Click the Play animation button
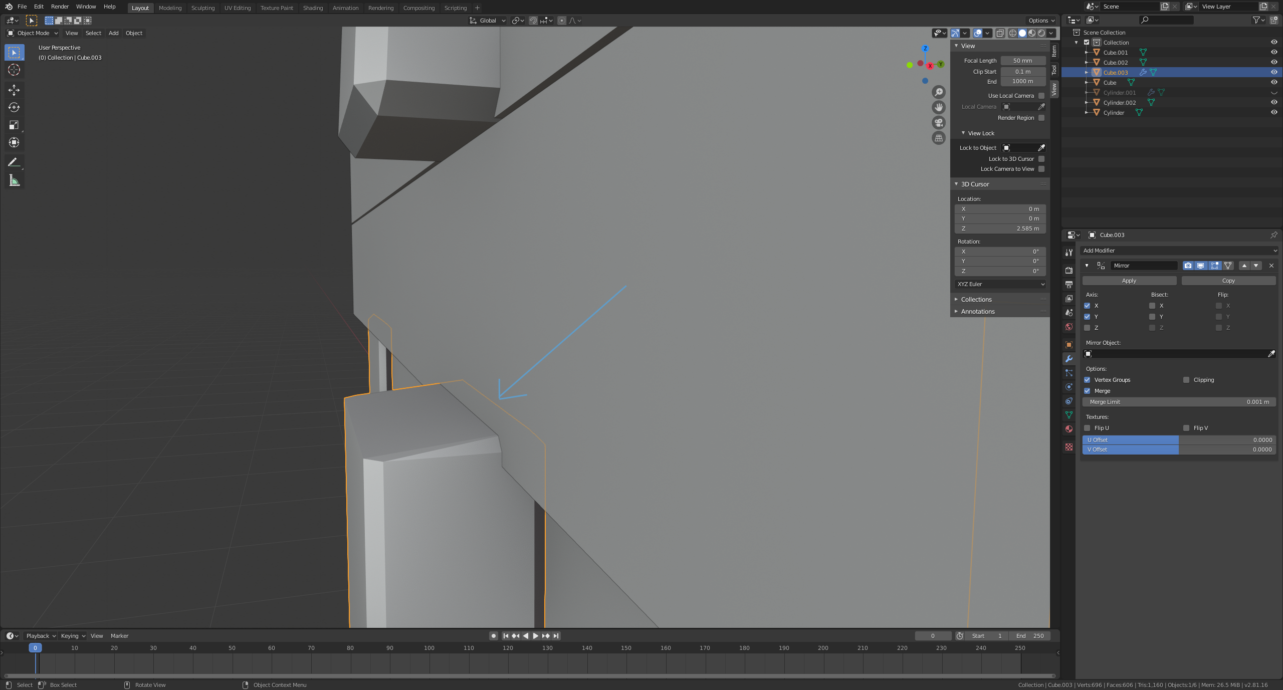The image size is (1283, 690). (x=535, y=636)
